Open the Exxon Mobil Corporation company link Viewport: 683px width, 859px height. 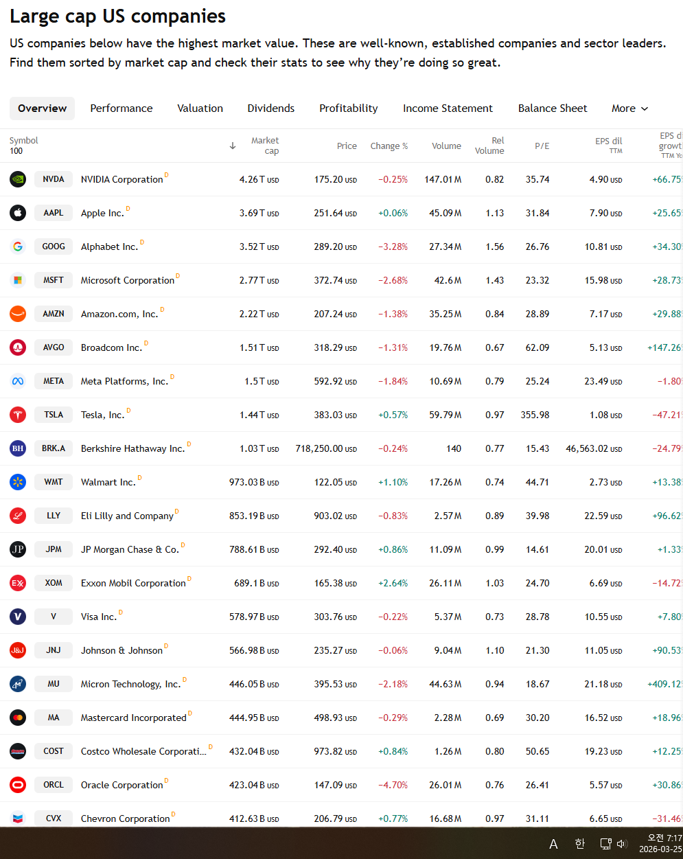133,583
